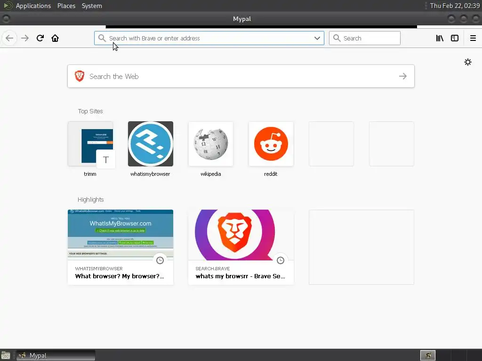Screen dimensions: 482x361
Task: Click the Highlights section heading
Action: 91,199
